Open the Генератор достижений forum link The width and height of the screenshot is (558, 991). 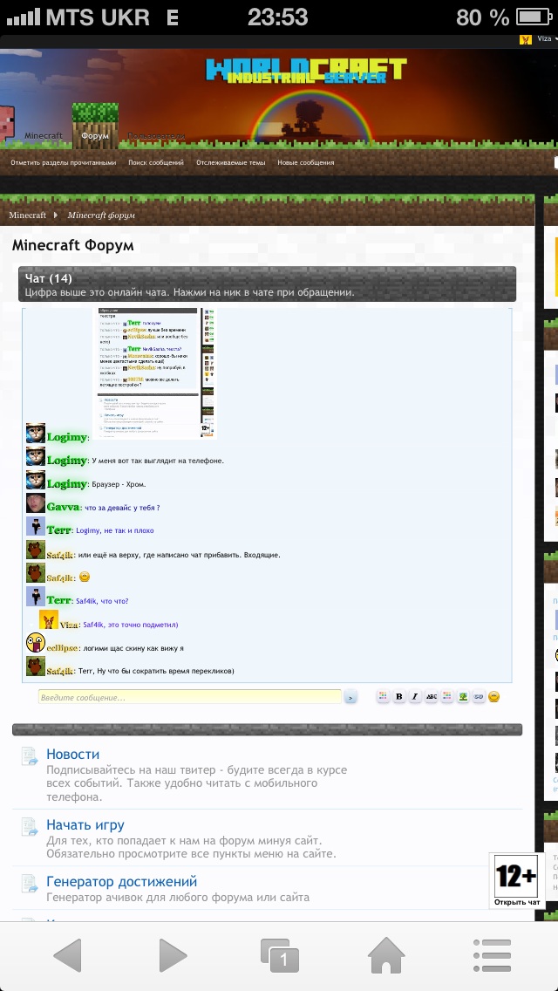[x=121, y=882]
